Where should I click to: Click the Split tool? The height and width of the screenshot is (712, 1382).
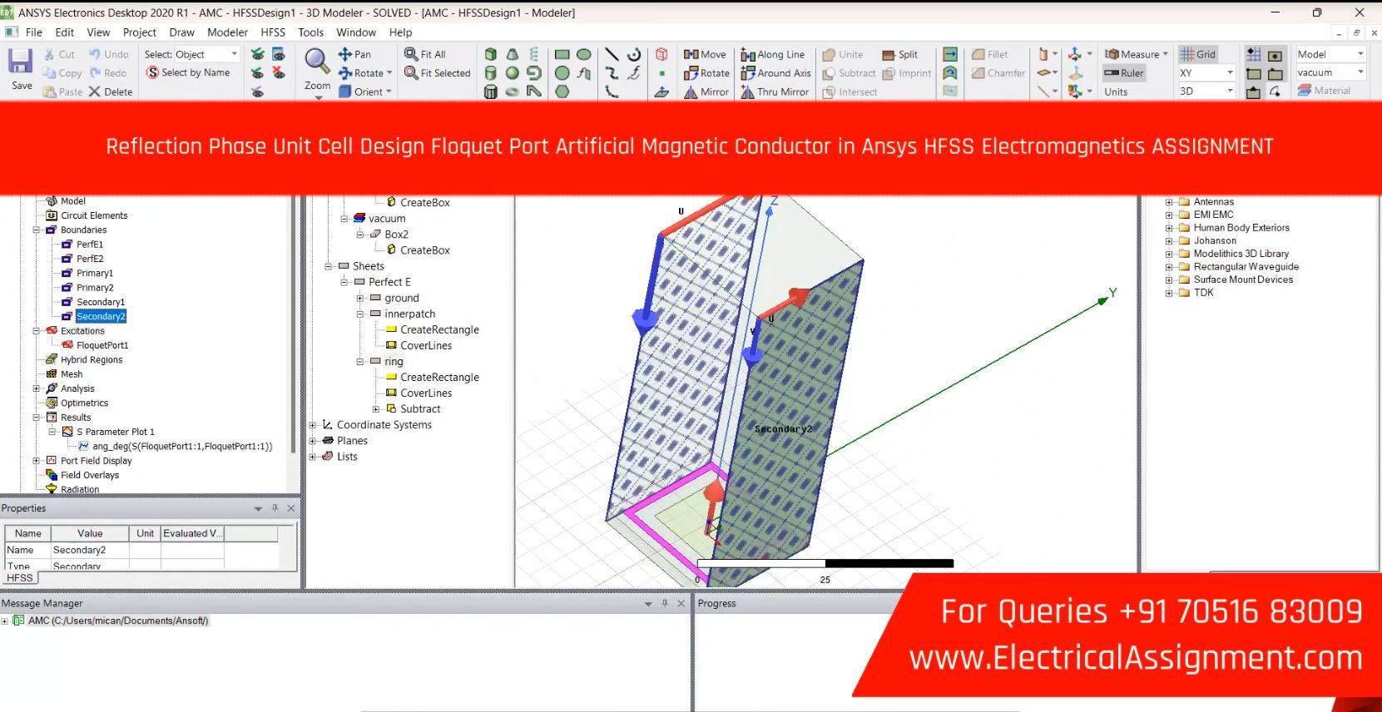899,54
